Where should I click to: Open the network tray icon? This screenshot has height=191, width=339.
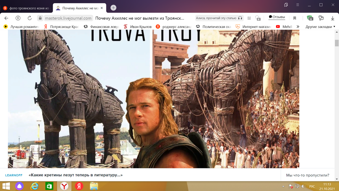pos(297,186)
